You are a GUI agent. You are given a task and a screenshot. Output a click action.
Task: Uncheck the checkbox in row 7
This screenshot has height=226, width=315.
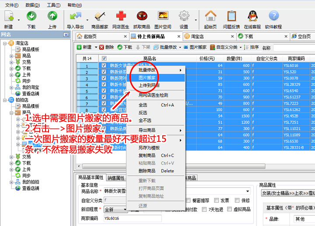(x=104, y=103)
